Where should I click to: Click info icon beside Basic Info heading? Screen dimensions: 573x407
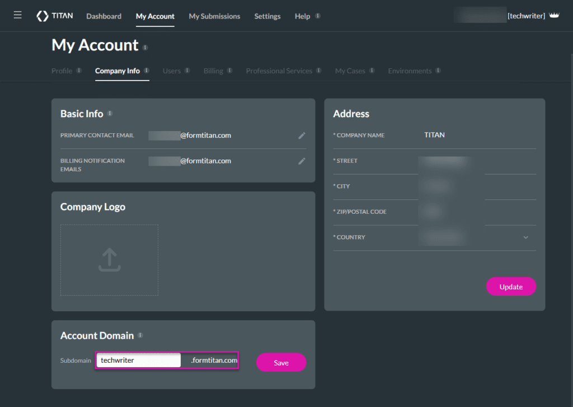pyautogui.click(x=110, y=114)
